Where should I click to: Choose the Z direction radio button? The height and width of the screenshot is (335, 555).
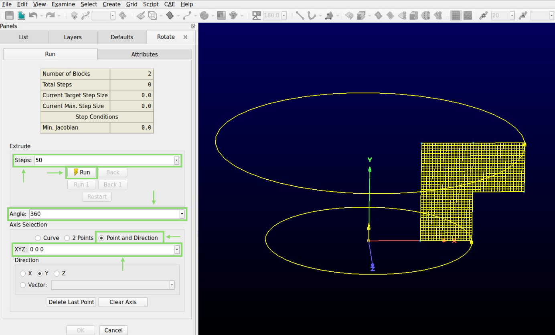pyautogui.click(x=57, y=274)
